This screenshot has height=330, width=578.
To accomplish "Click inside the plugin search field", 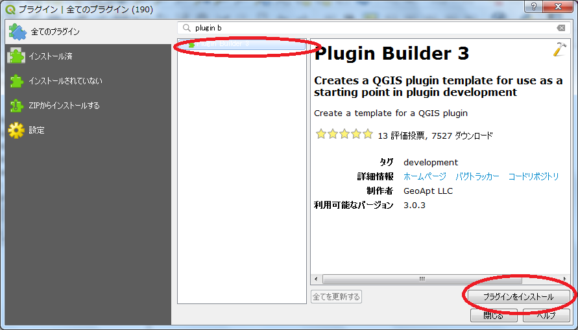I will pyautogui.click(x=373, y=28).
